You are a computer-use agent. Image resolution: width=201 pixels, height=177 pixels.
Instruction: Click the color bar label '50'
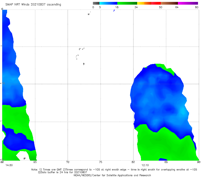[161, 7]
